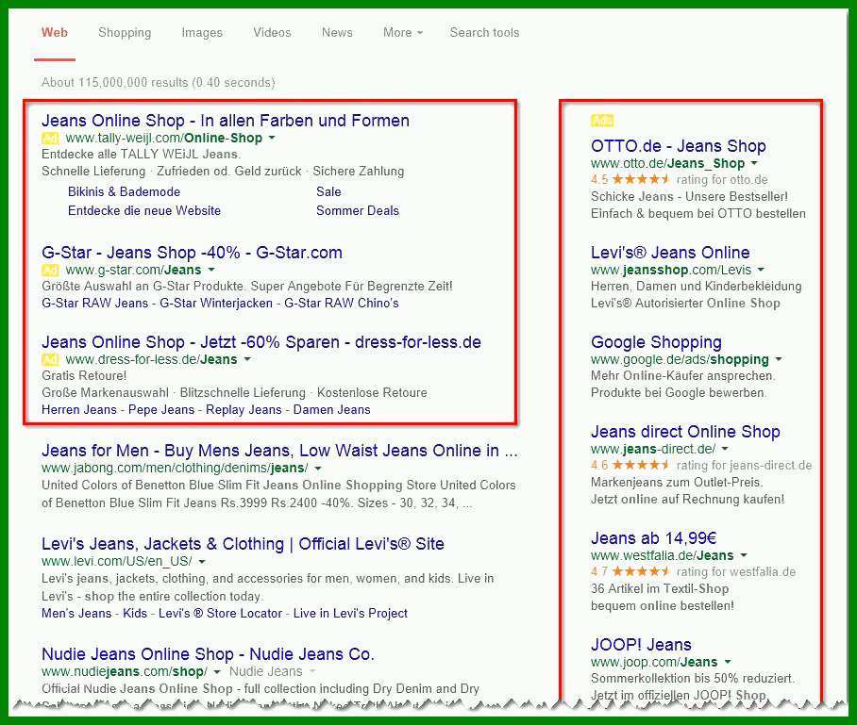Open the 'G-Star RAW Jeans' sitelink
The width and height of the screenshot is (857, 725).
[95, 303]
